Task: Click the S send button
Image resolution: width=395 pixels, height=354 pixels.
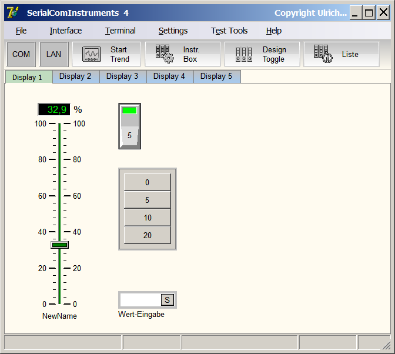Action: (x=168, y=300)
